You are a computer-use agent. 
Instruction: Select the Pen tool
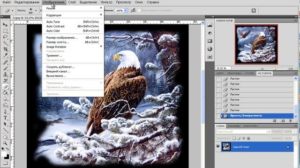tap(5, 112)
